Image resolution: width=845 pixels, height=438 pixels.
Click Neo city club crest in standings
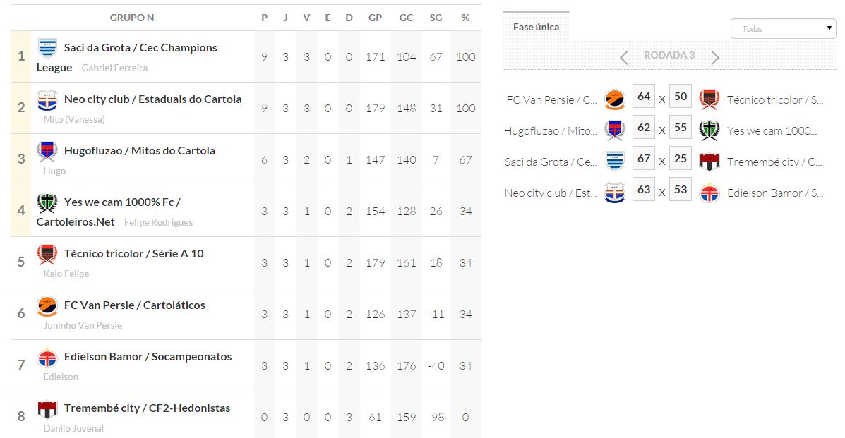(x=47, y=99)
